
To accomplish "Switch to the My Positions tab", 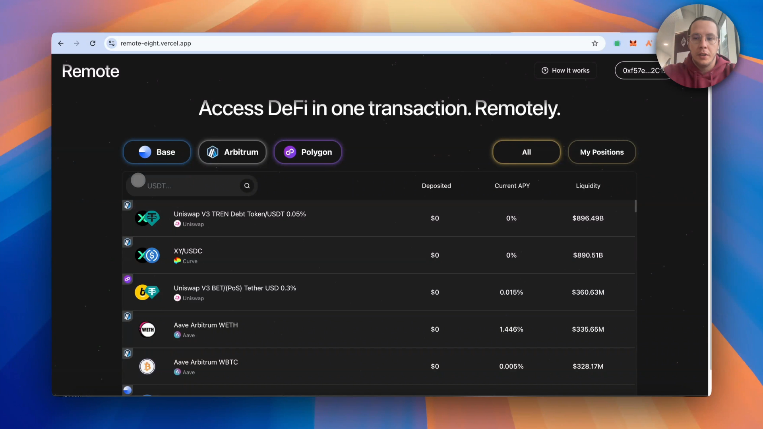I will point(602,152).
